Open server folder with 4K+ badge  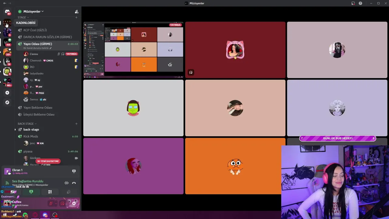[x=7, y=82]
